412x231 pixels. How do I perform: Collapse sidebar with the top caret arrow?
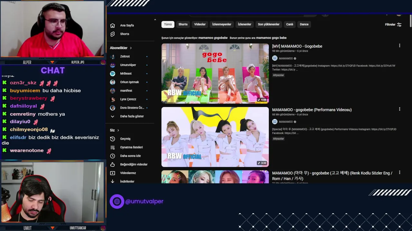point(155,20)
